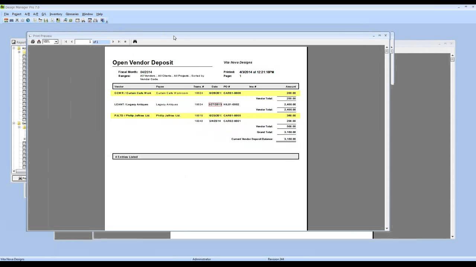Image resolution: width=476 pixels, height=267 pixels.
Task: Click transaction number '10024'
Action: coord(199,93)
